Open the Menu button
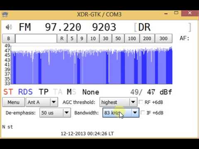 pos(14,102)
